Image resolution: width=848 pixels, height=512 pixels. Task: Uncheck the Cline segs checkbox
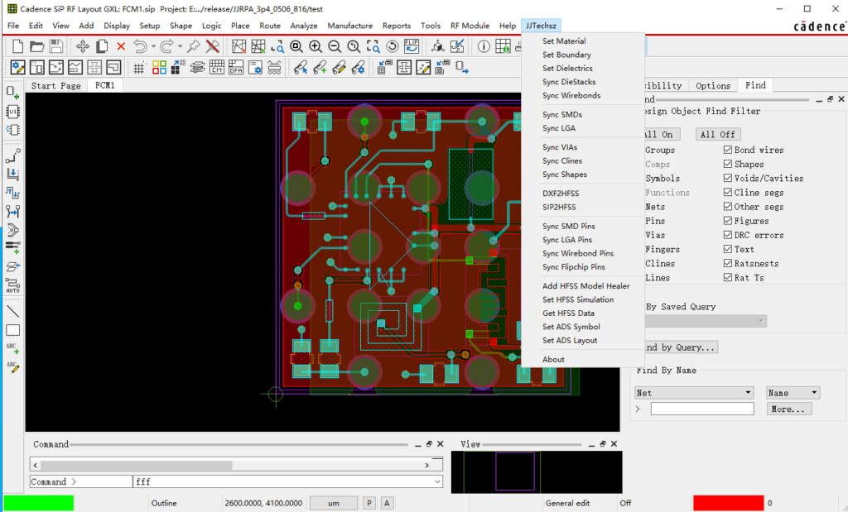pyautogui.click(x=728, y=192)
